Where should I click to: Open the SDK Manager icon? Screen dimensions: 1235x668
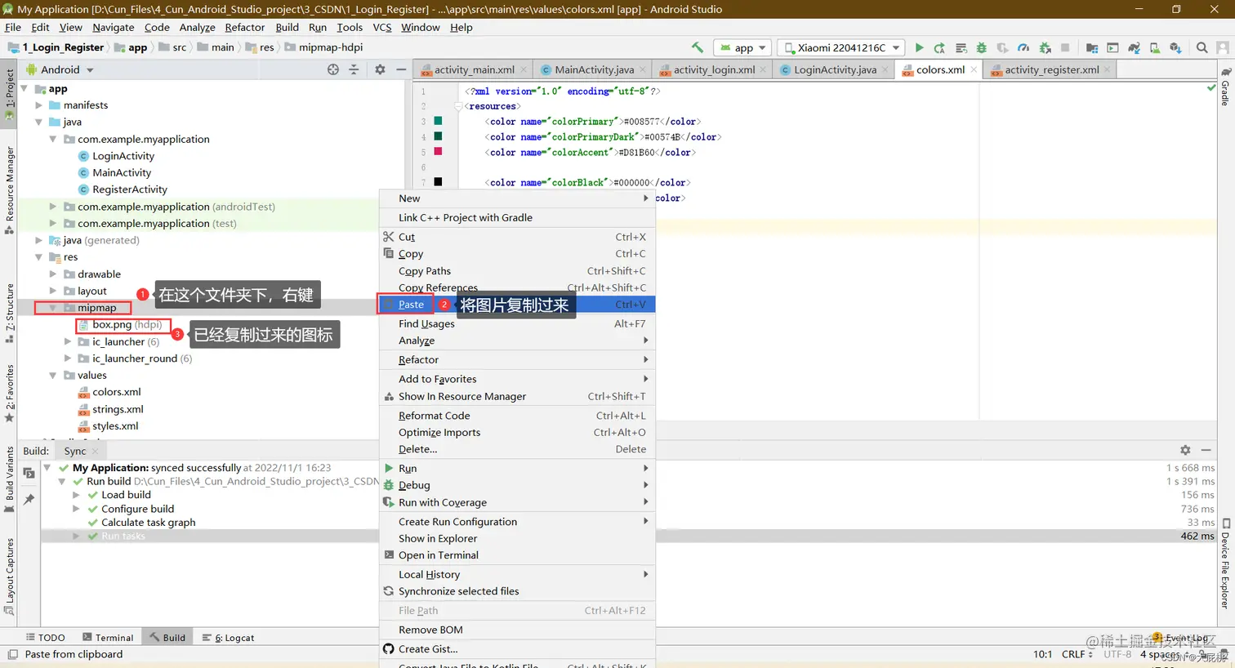[x=1176, y=47]
